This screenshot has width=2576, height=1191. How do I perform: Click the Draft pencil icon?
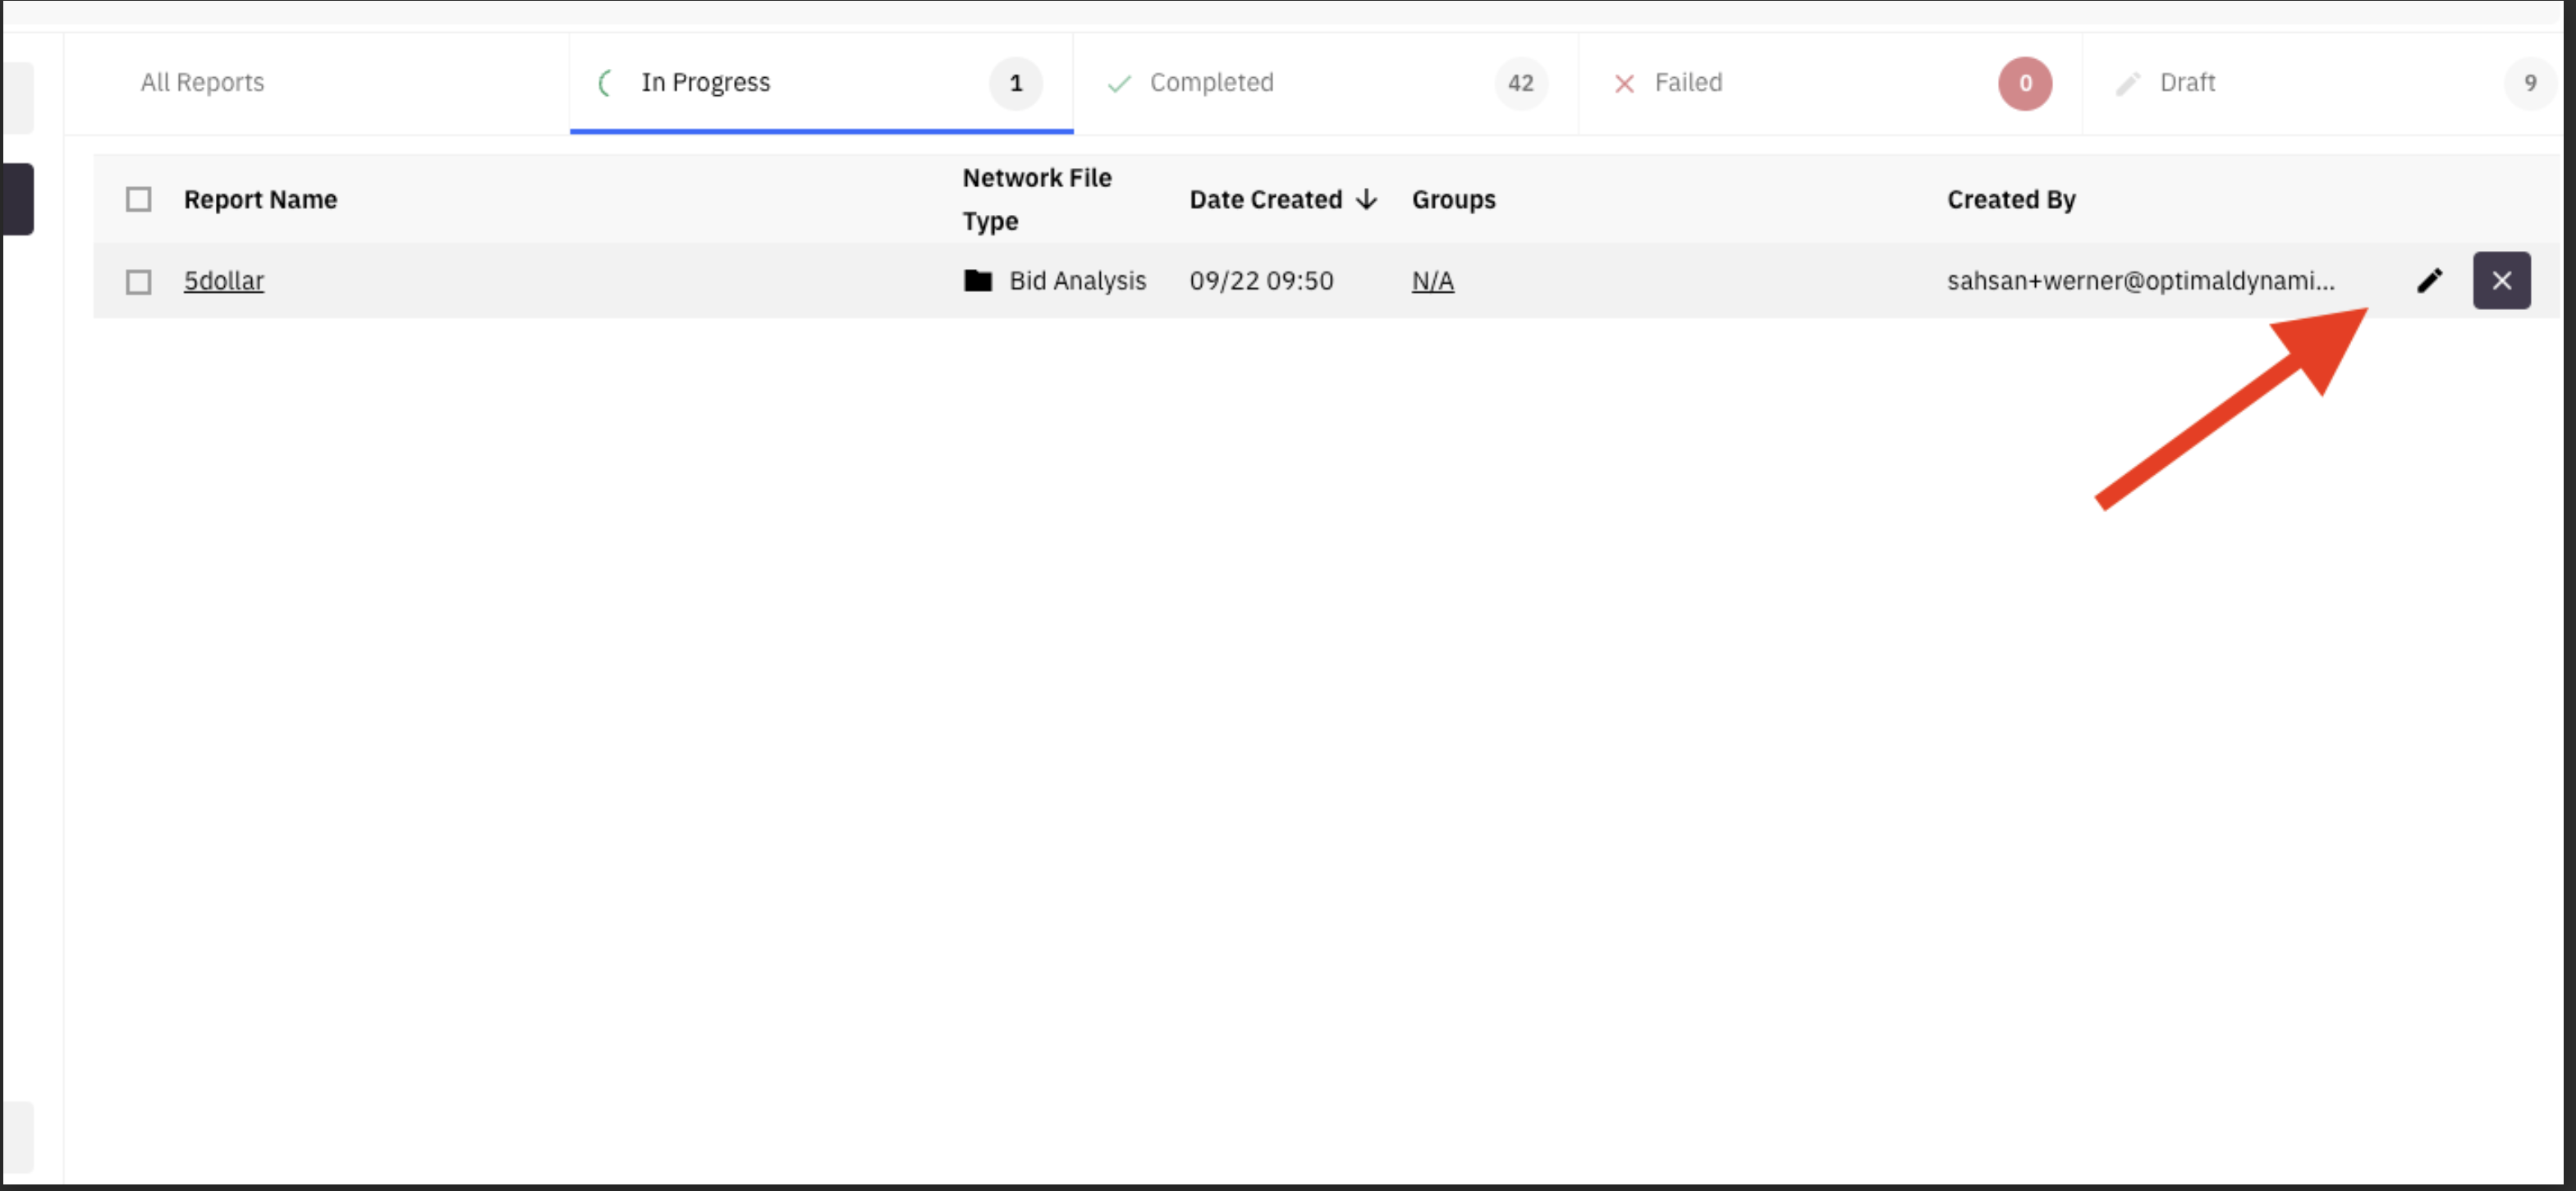(2127, 84)
